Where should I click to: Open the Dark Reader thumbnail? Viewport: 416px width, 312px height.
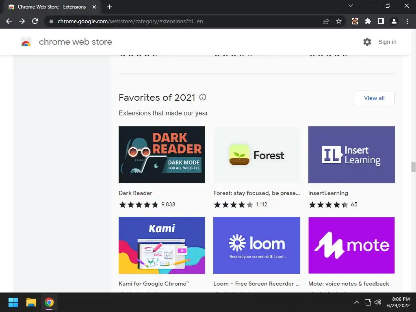tap(162, 155)
